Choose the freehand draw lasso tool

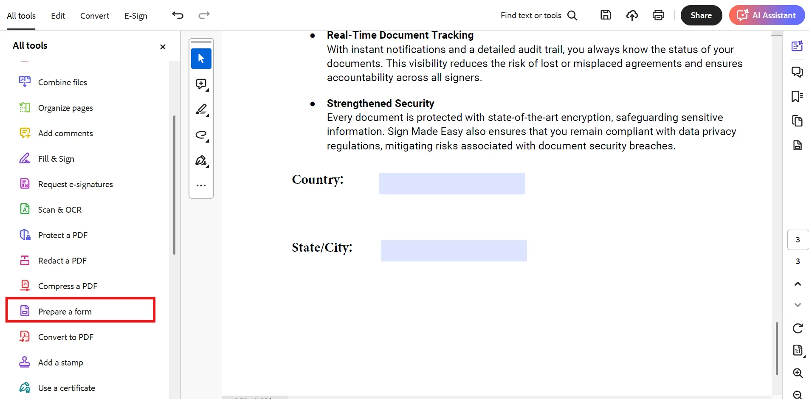(201, 135)
